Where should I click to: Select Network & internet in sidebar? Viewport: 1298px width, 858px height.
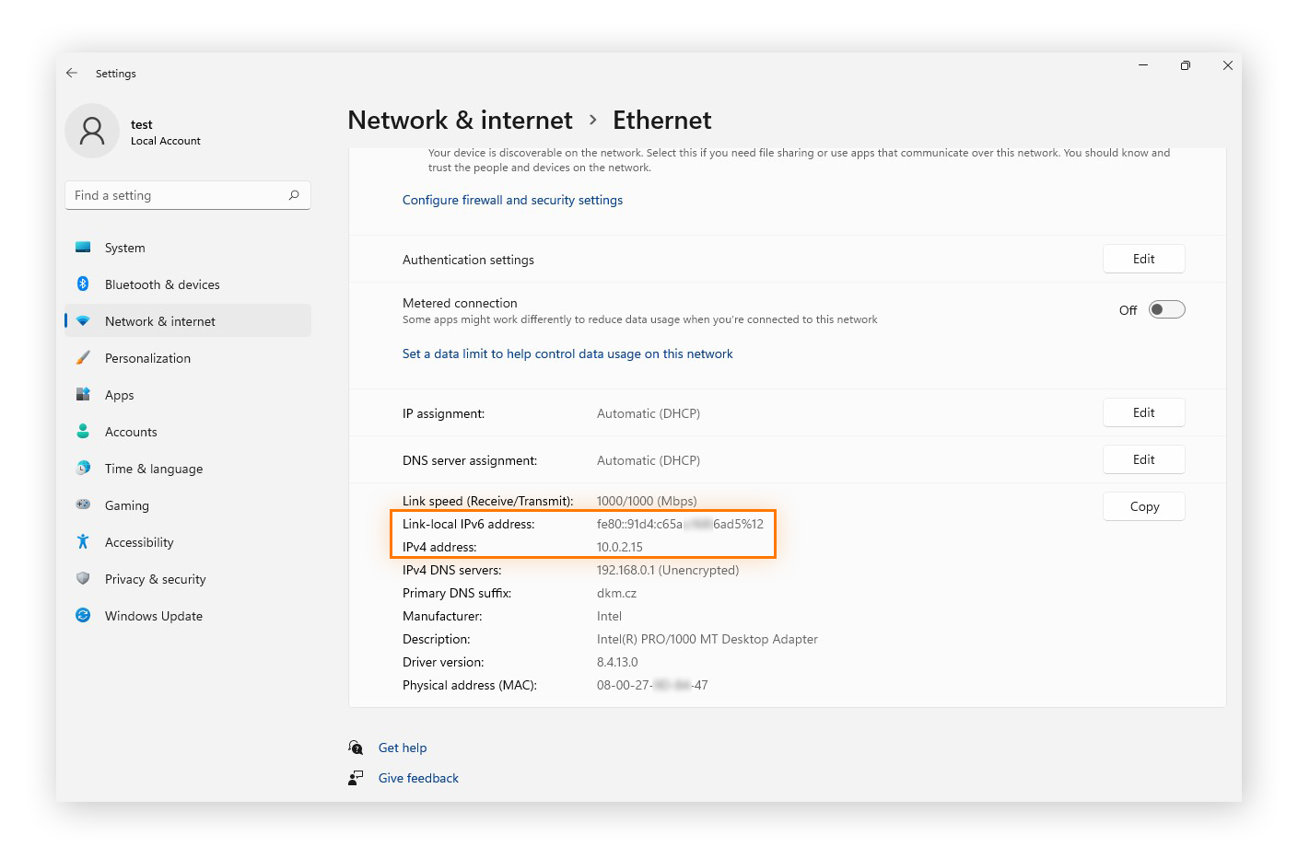160,321
